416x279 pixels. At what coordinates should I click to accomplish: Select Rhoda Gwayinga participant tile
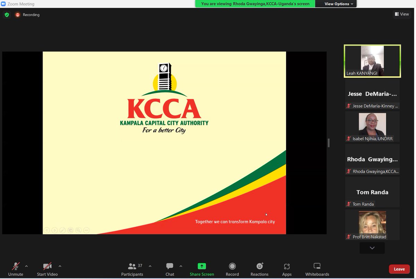click(372, 159)
